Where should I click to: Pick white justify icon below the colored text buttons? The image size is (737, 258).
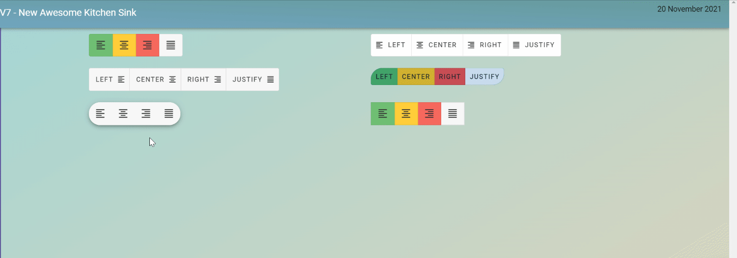[453, 114]
